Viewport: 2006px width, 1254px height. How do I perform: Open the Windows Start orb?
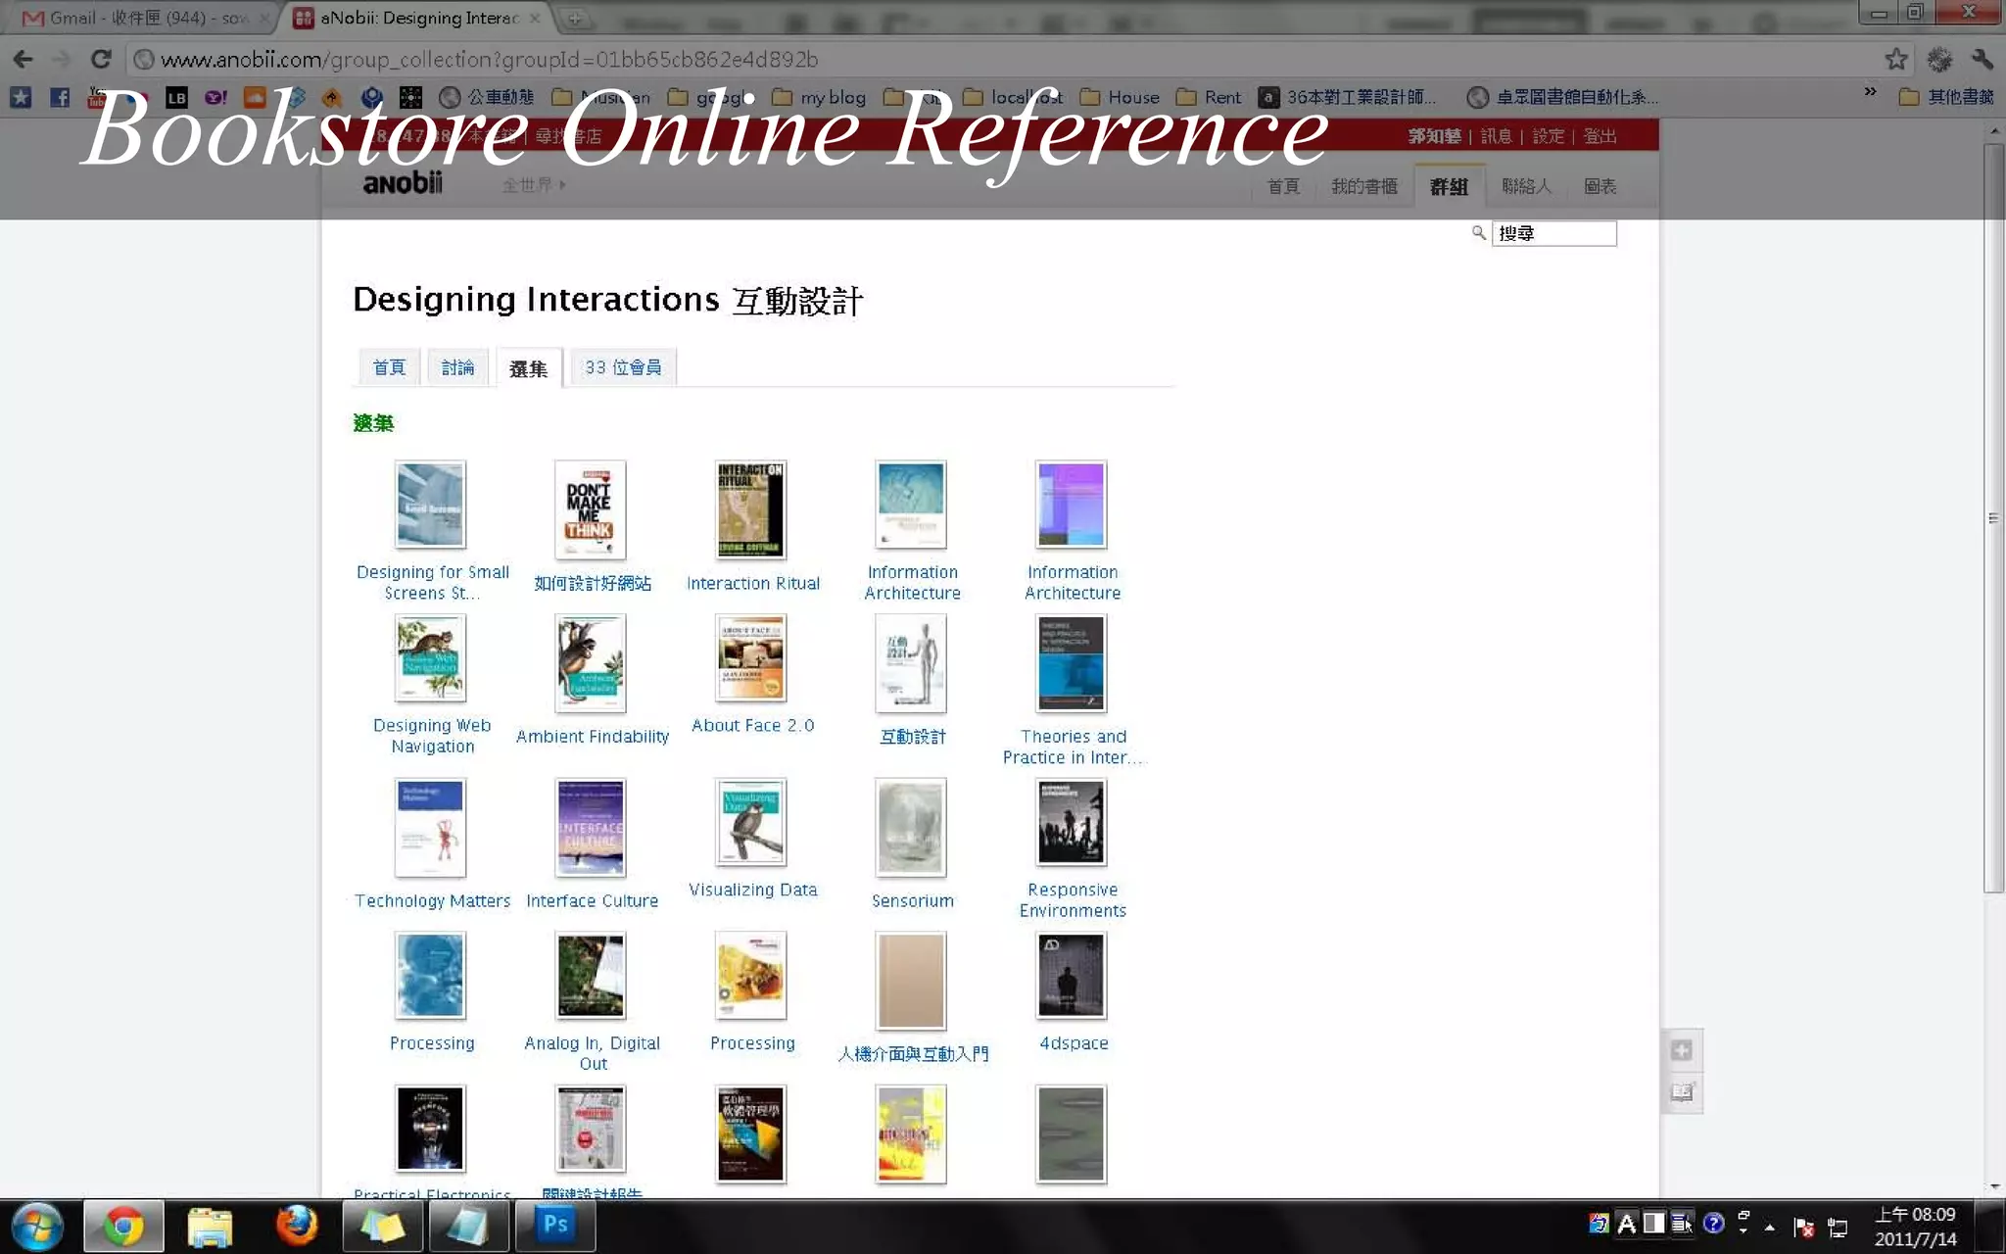click(37, 1226)
